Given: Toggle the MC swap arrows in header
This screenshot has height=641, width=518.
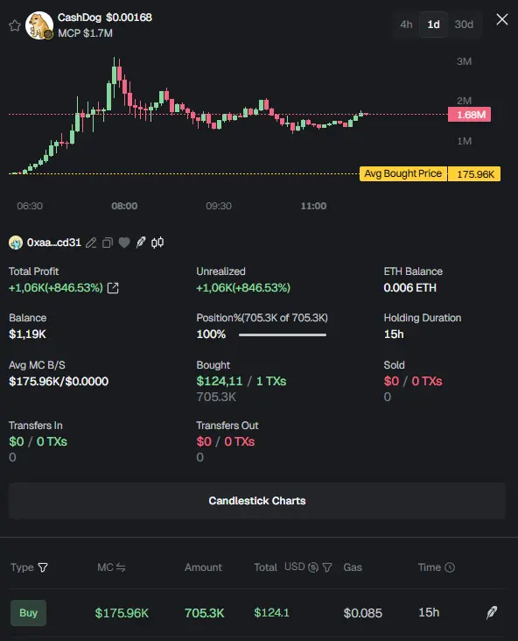Looking at the screenshot, I should tap(121, 567).
